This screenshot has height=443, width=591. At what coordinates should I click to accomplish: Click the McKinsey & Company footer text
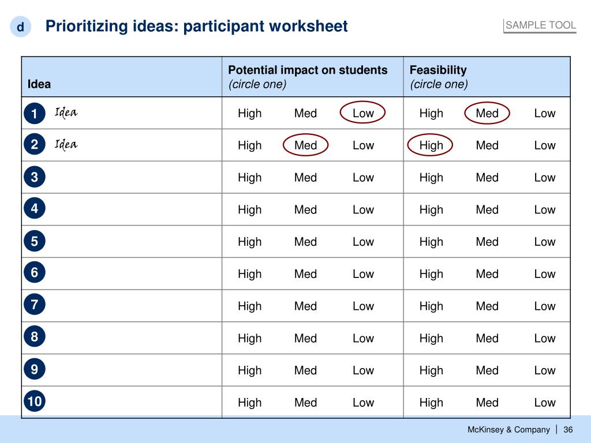pos(508,429)
